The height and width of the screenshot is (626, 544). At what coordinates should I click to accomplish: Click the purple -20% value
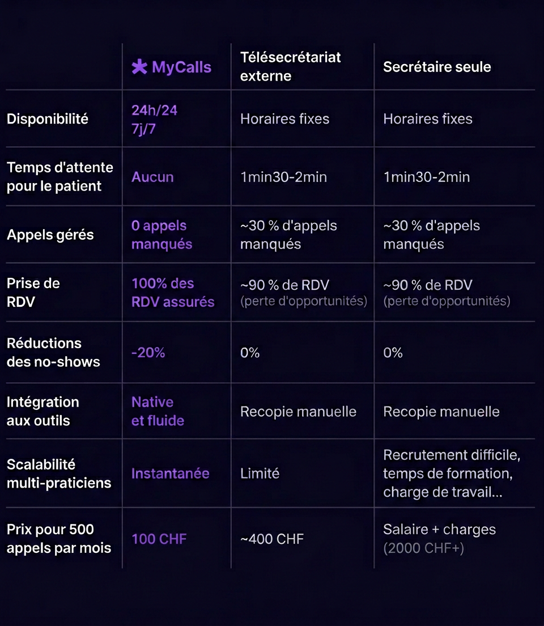(148, 353)
